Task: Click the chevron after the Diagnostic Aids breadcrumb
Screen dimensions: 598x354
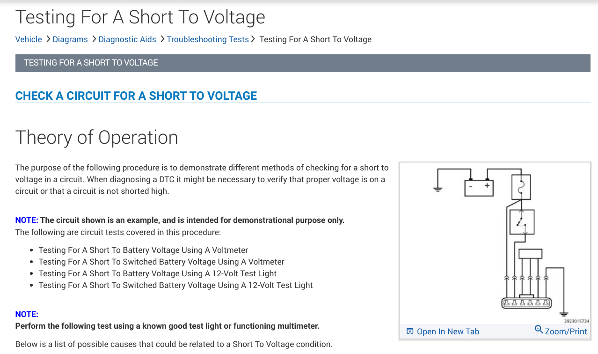Action: tap(162, 39)
